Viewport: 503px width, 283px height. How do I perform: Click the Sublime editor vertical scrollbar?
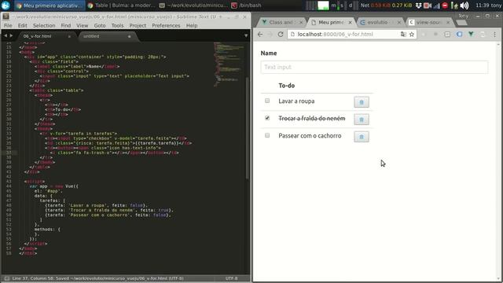click(247, 128)
